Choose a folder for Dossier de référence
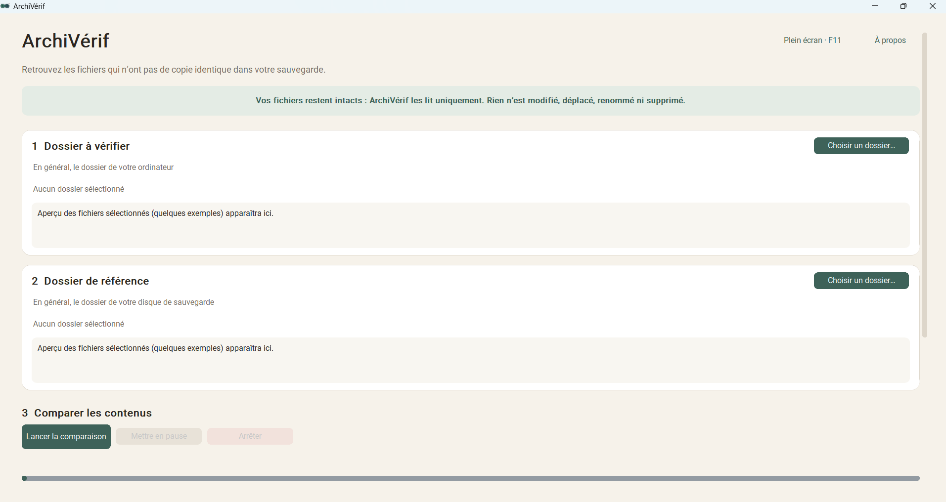This screenshot has width=946, height=502. (x=861, y=281)
